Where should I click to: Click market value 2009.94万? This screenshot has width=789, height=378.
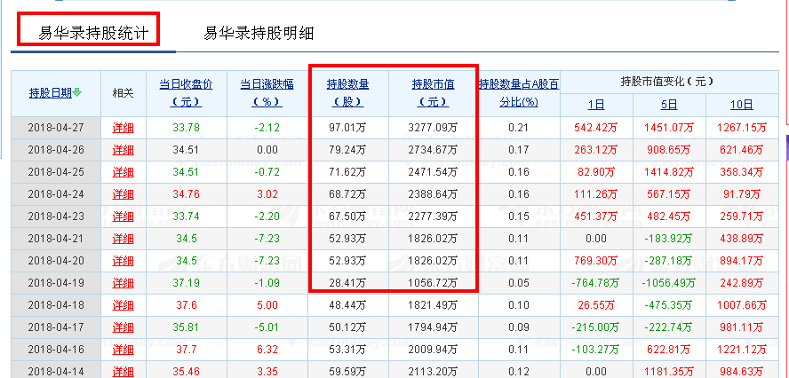click(x=434, y=350)
